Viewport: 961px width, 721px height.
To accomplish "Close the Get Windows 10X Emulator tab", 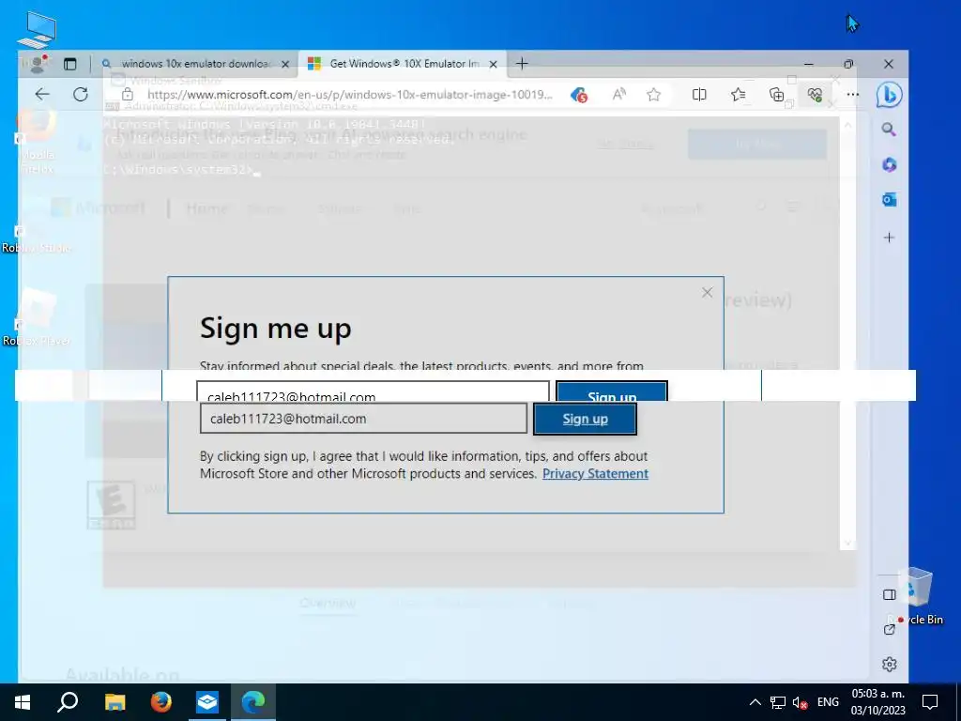I will [x=493, y=64].
